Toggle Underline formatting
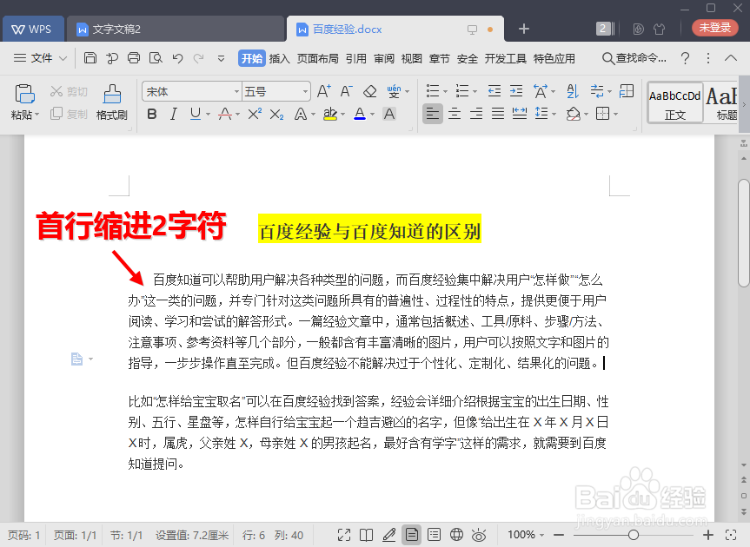 point(196,114)
